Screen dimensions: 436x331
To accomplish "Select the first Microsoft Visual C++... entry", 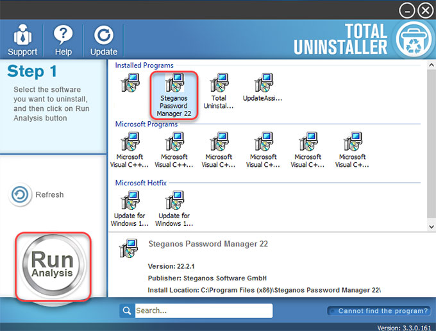I will coord(130,150).
